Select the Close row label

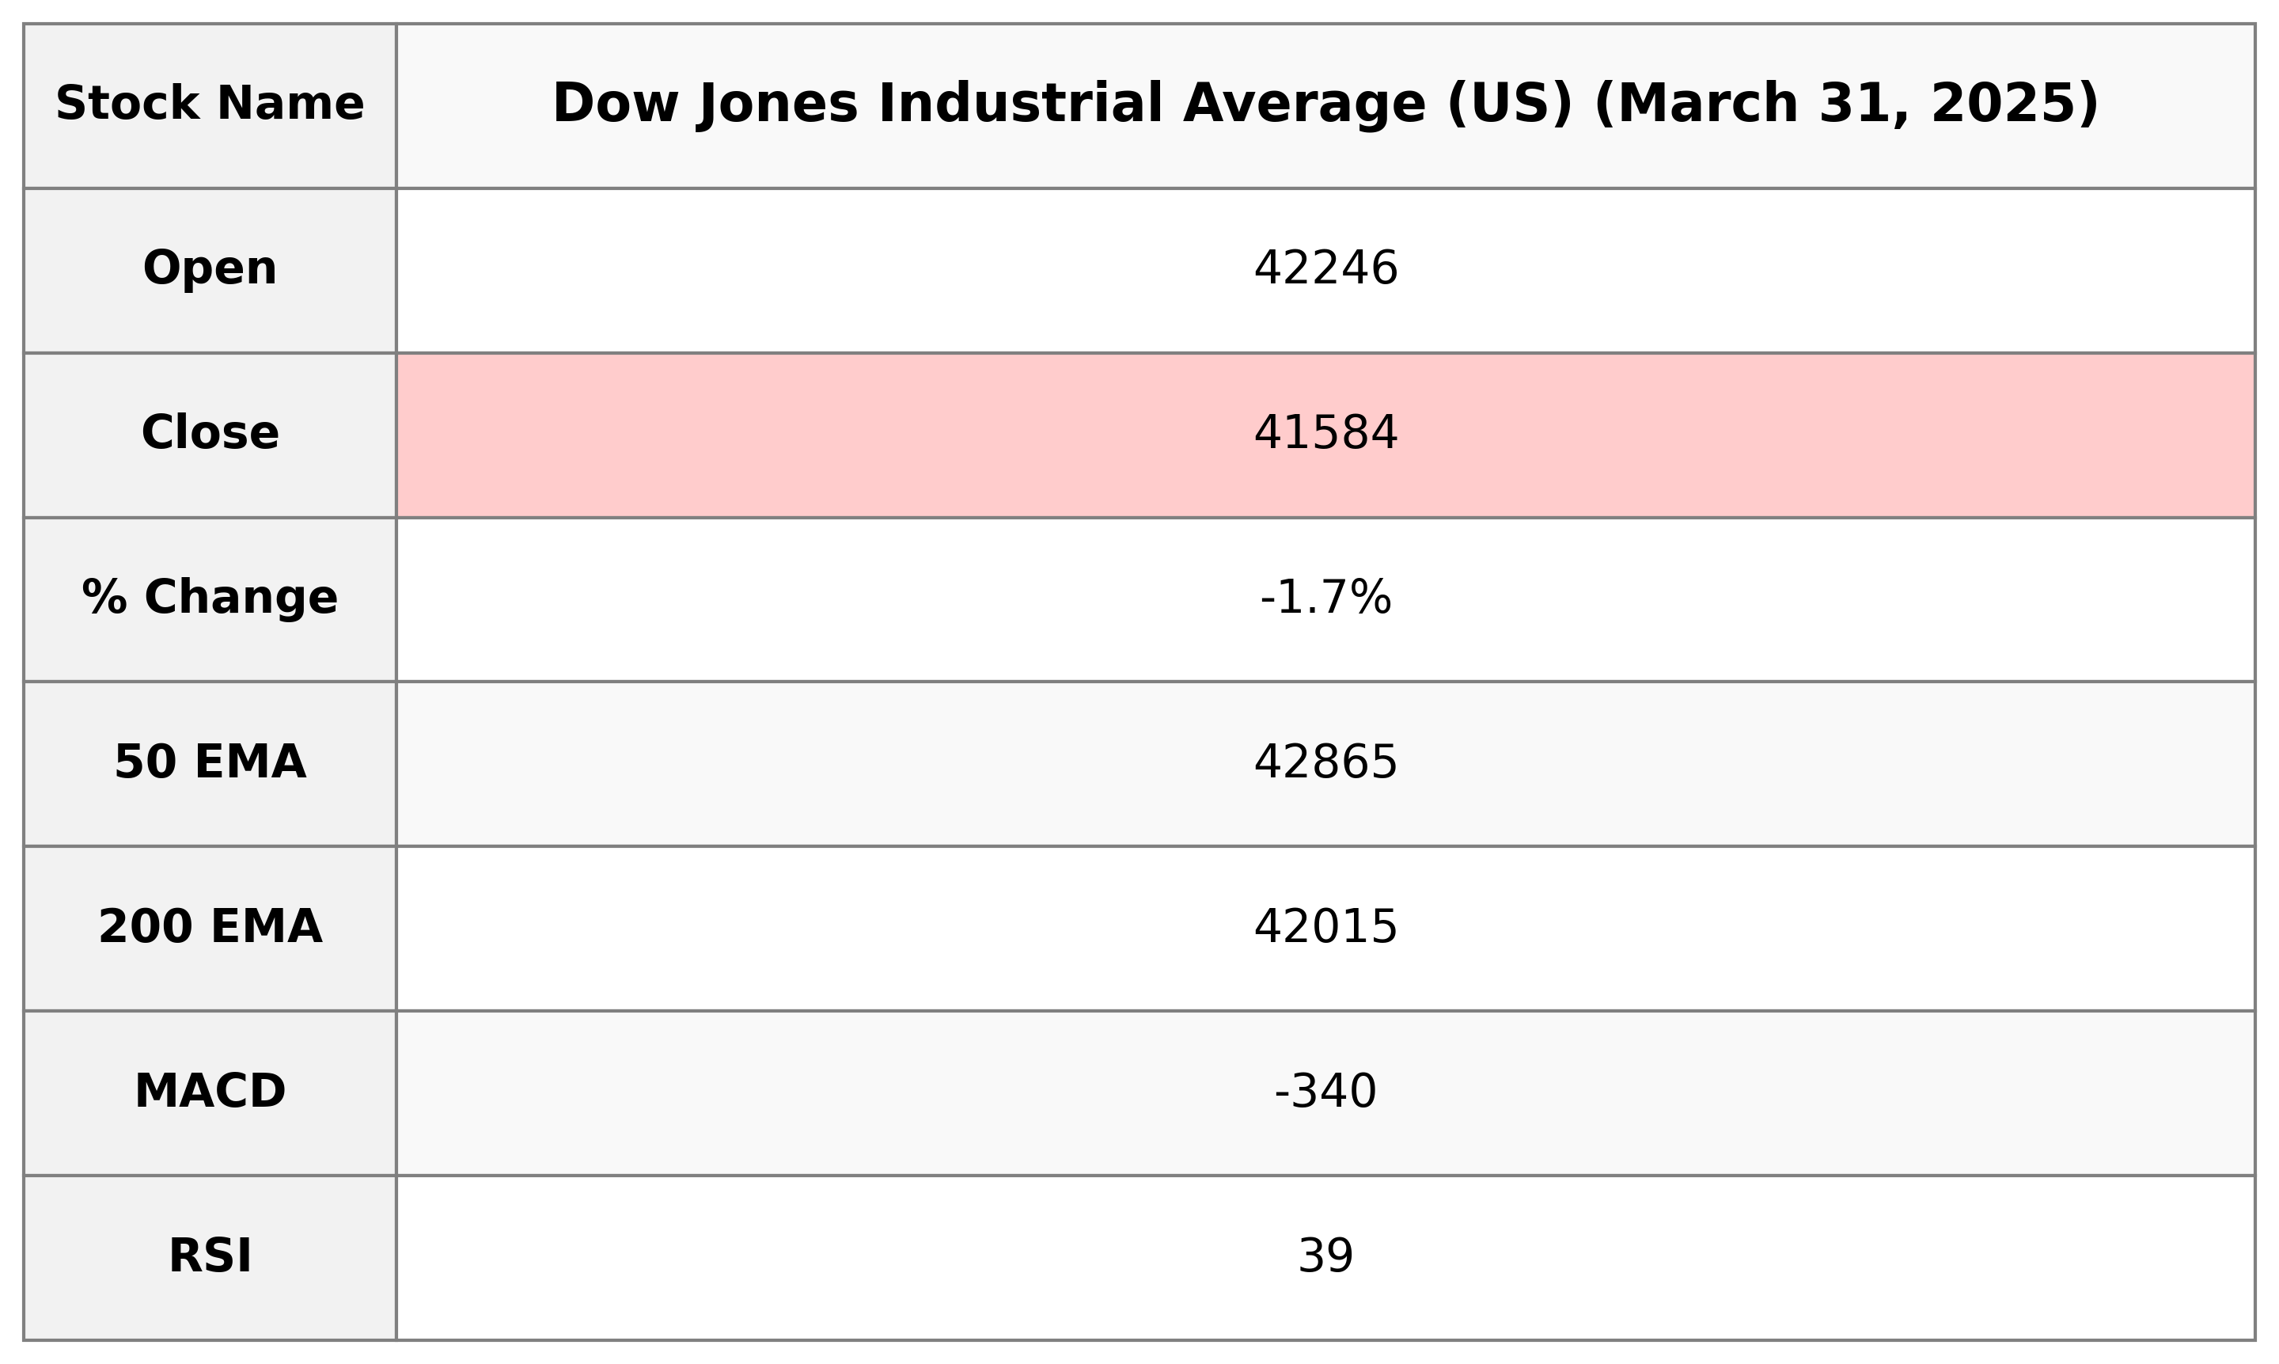pyautogui.click(x=210, y=434)
